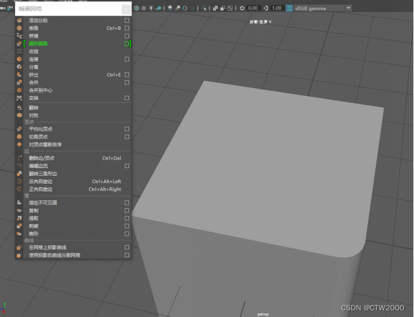Open option box for 切角顶点
Viewport: 414px width, 317px height.
click(127, 137)
